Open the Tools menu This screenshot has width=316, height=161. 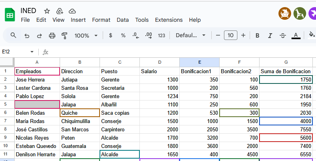click(142, 20)
